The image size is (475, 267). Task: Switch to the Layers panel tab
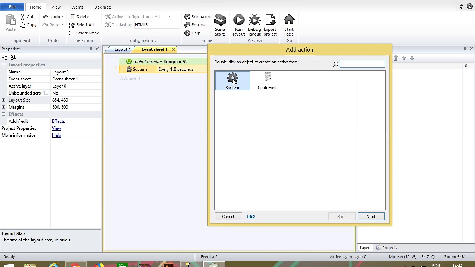click(x=366, y=248)
